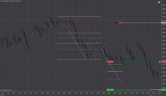Viewport: 166px width, 96px height.
Task: Click the 22:12 label on the time axis
Action: pos(126,93)
